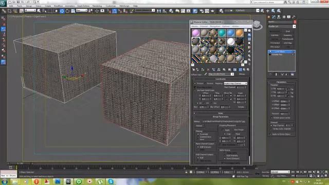Open the Hierarchy command panel tab
329x185 pixels.
click(x=279, y=17)
